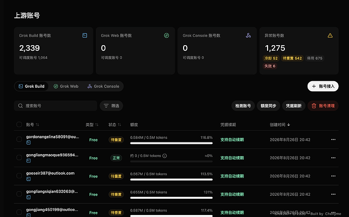Viewport: 349px width, 217px height.
Task: Click the 待重置 542 badge
Action: [292, 58]
